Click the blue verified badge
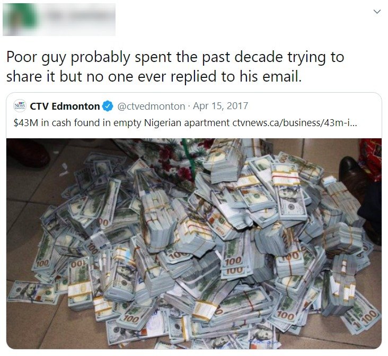This screenshot has width=388, height=356. coord(108,106)
